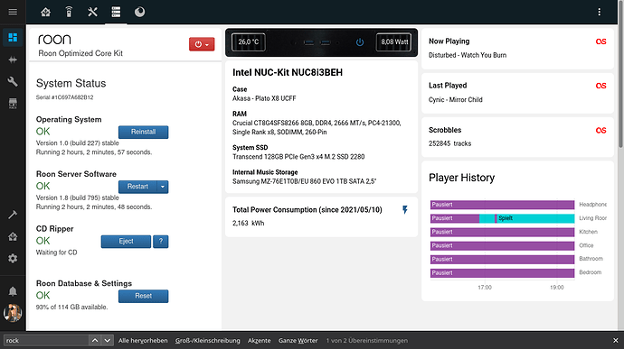Toggle Ganze Wörter option
This screenshot has height=349, width=624.
(x=298, y=340)
